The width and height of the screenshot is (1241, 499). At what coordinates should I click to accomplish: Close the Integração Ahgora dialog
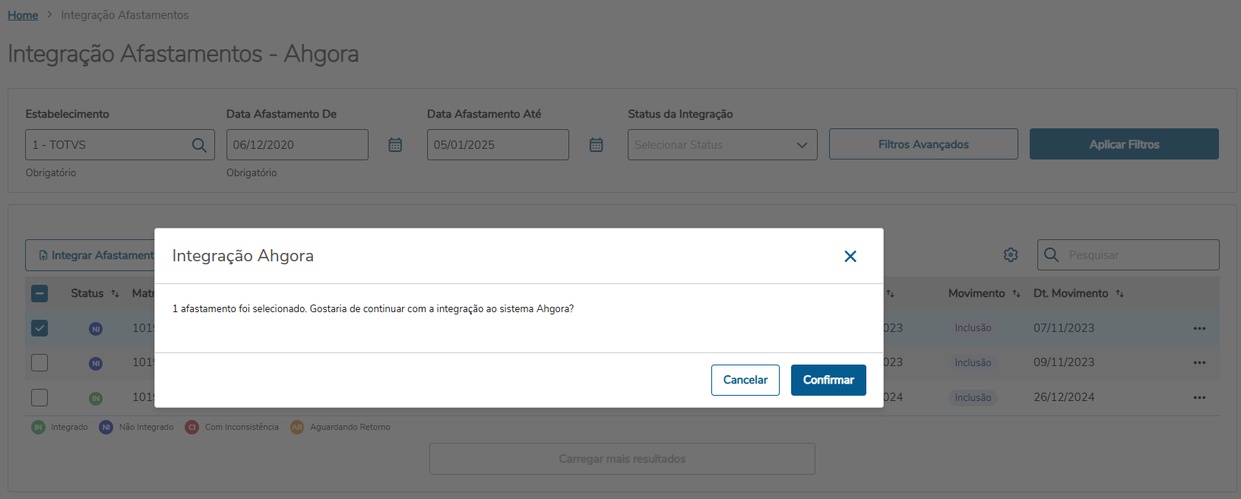(x=850, y=257)
